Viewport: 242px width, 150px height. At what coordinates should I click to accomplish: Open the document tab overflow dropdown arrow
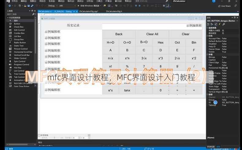[x=238, y=11]
